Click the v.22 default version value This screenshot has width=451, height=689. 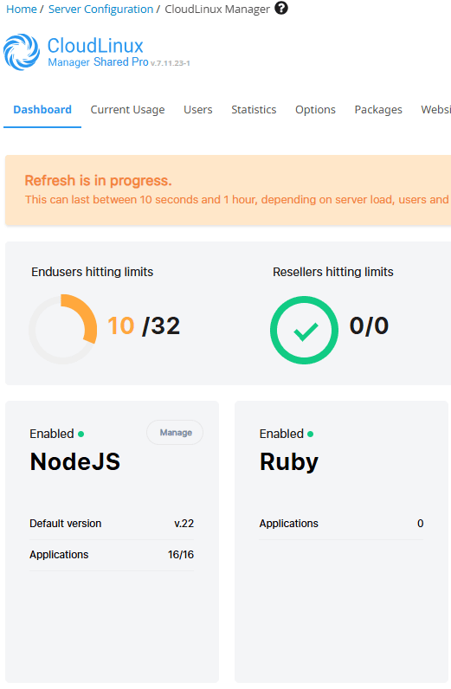(184, 524)
